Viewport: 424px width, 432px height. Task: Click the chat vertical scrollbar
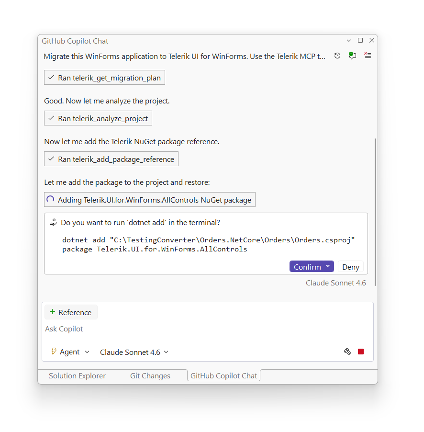click(x=375, y=212)
